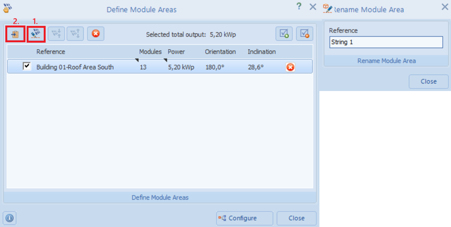Open the Power cell dropdown marker
Image resolution: width=451 pixels, height=227 pixels.
pyautogui.click(x=165, y=60)
